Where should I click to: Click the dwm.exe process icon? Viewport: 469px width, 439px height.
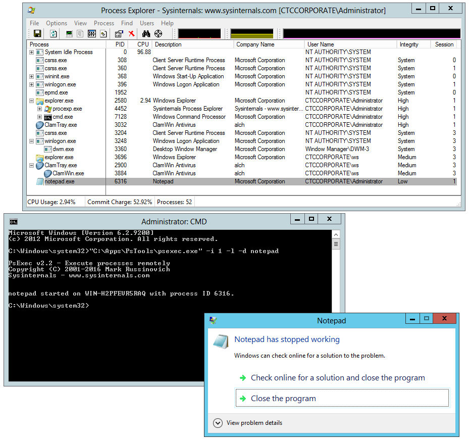48,150
